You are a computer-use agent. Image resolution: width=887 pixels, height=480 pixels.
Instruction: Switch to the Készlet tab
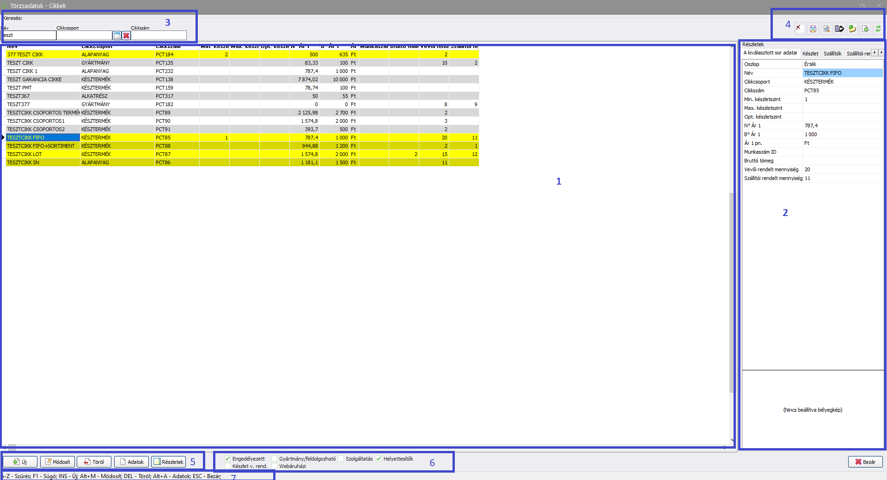[x=810, y=54]
